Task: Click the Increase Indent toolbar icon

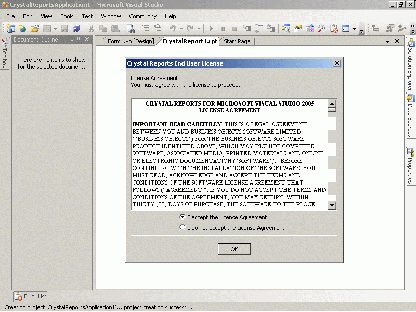Action: click(x=158, y=29)
